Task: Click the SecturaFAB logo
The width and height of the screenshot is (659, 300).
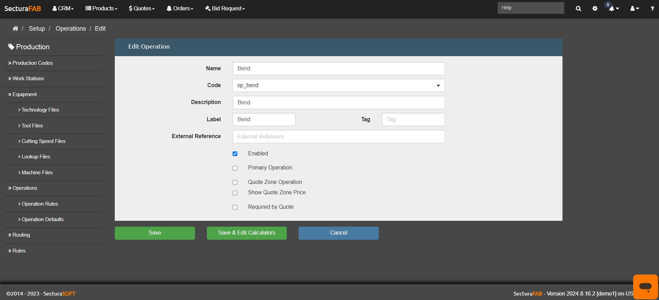Action: point(23,9)
